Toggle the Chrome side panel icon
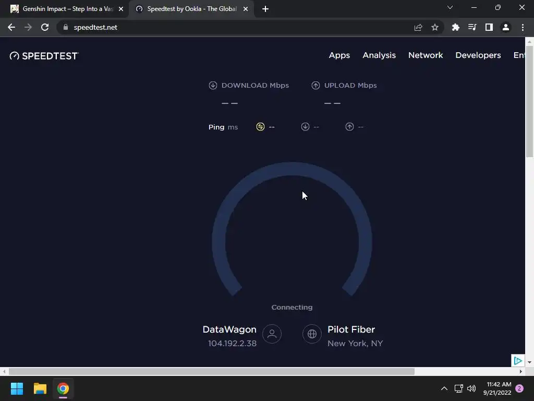This screenshot has height=401, width=534. [489, 27]
